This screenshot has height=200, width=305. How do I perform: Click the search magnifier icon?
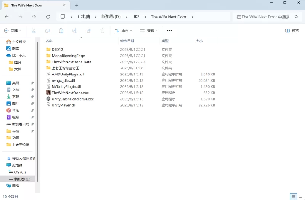pos(297,17)
